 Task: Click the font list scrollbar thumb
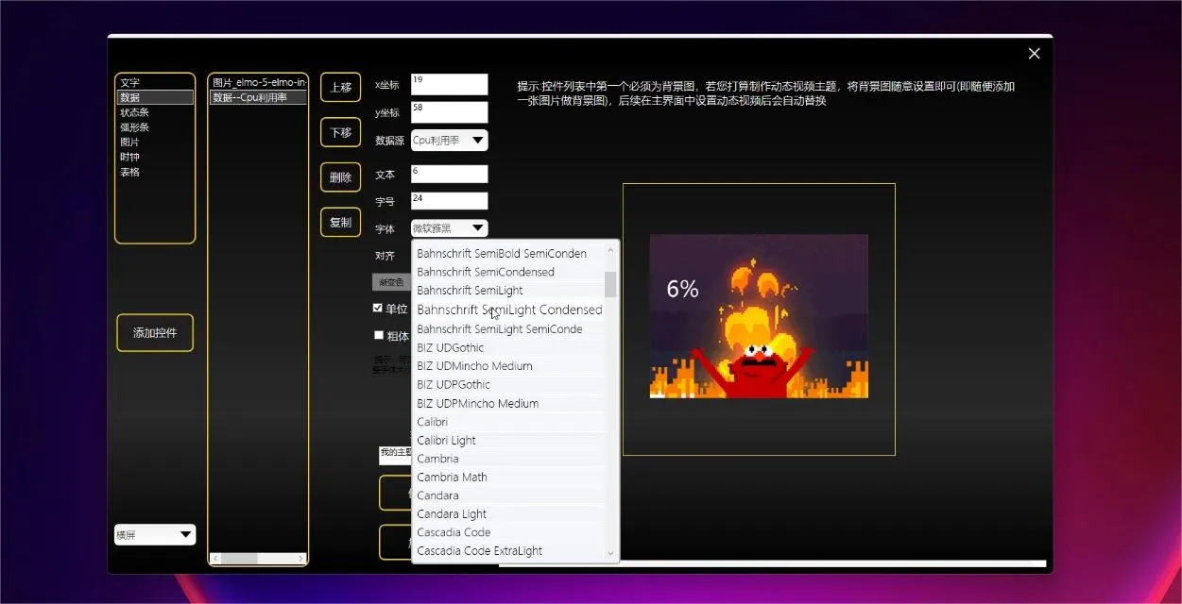(x=610, y=284)
